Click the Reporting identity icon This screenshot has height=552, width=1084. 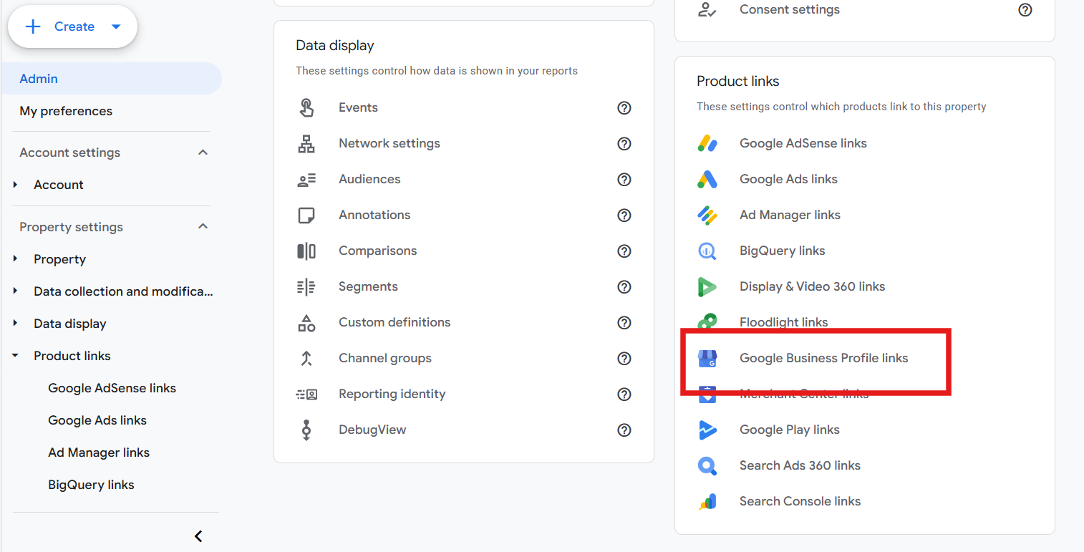point(306,394)
